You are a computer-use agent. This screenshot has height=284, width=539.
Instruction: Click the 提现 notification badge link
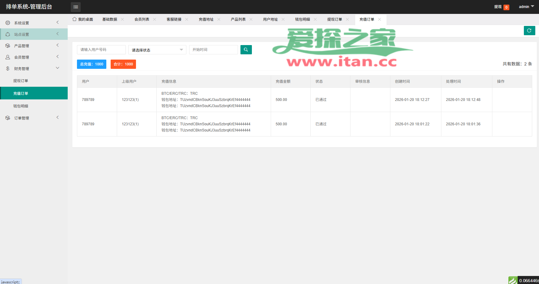click(x=501, y=7)
